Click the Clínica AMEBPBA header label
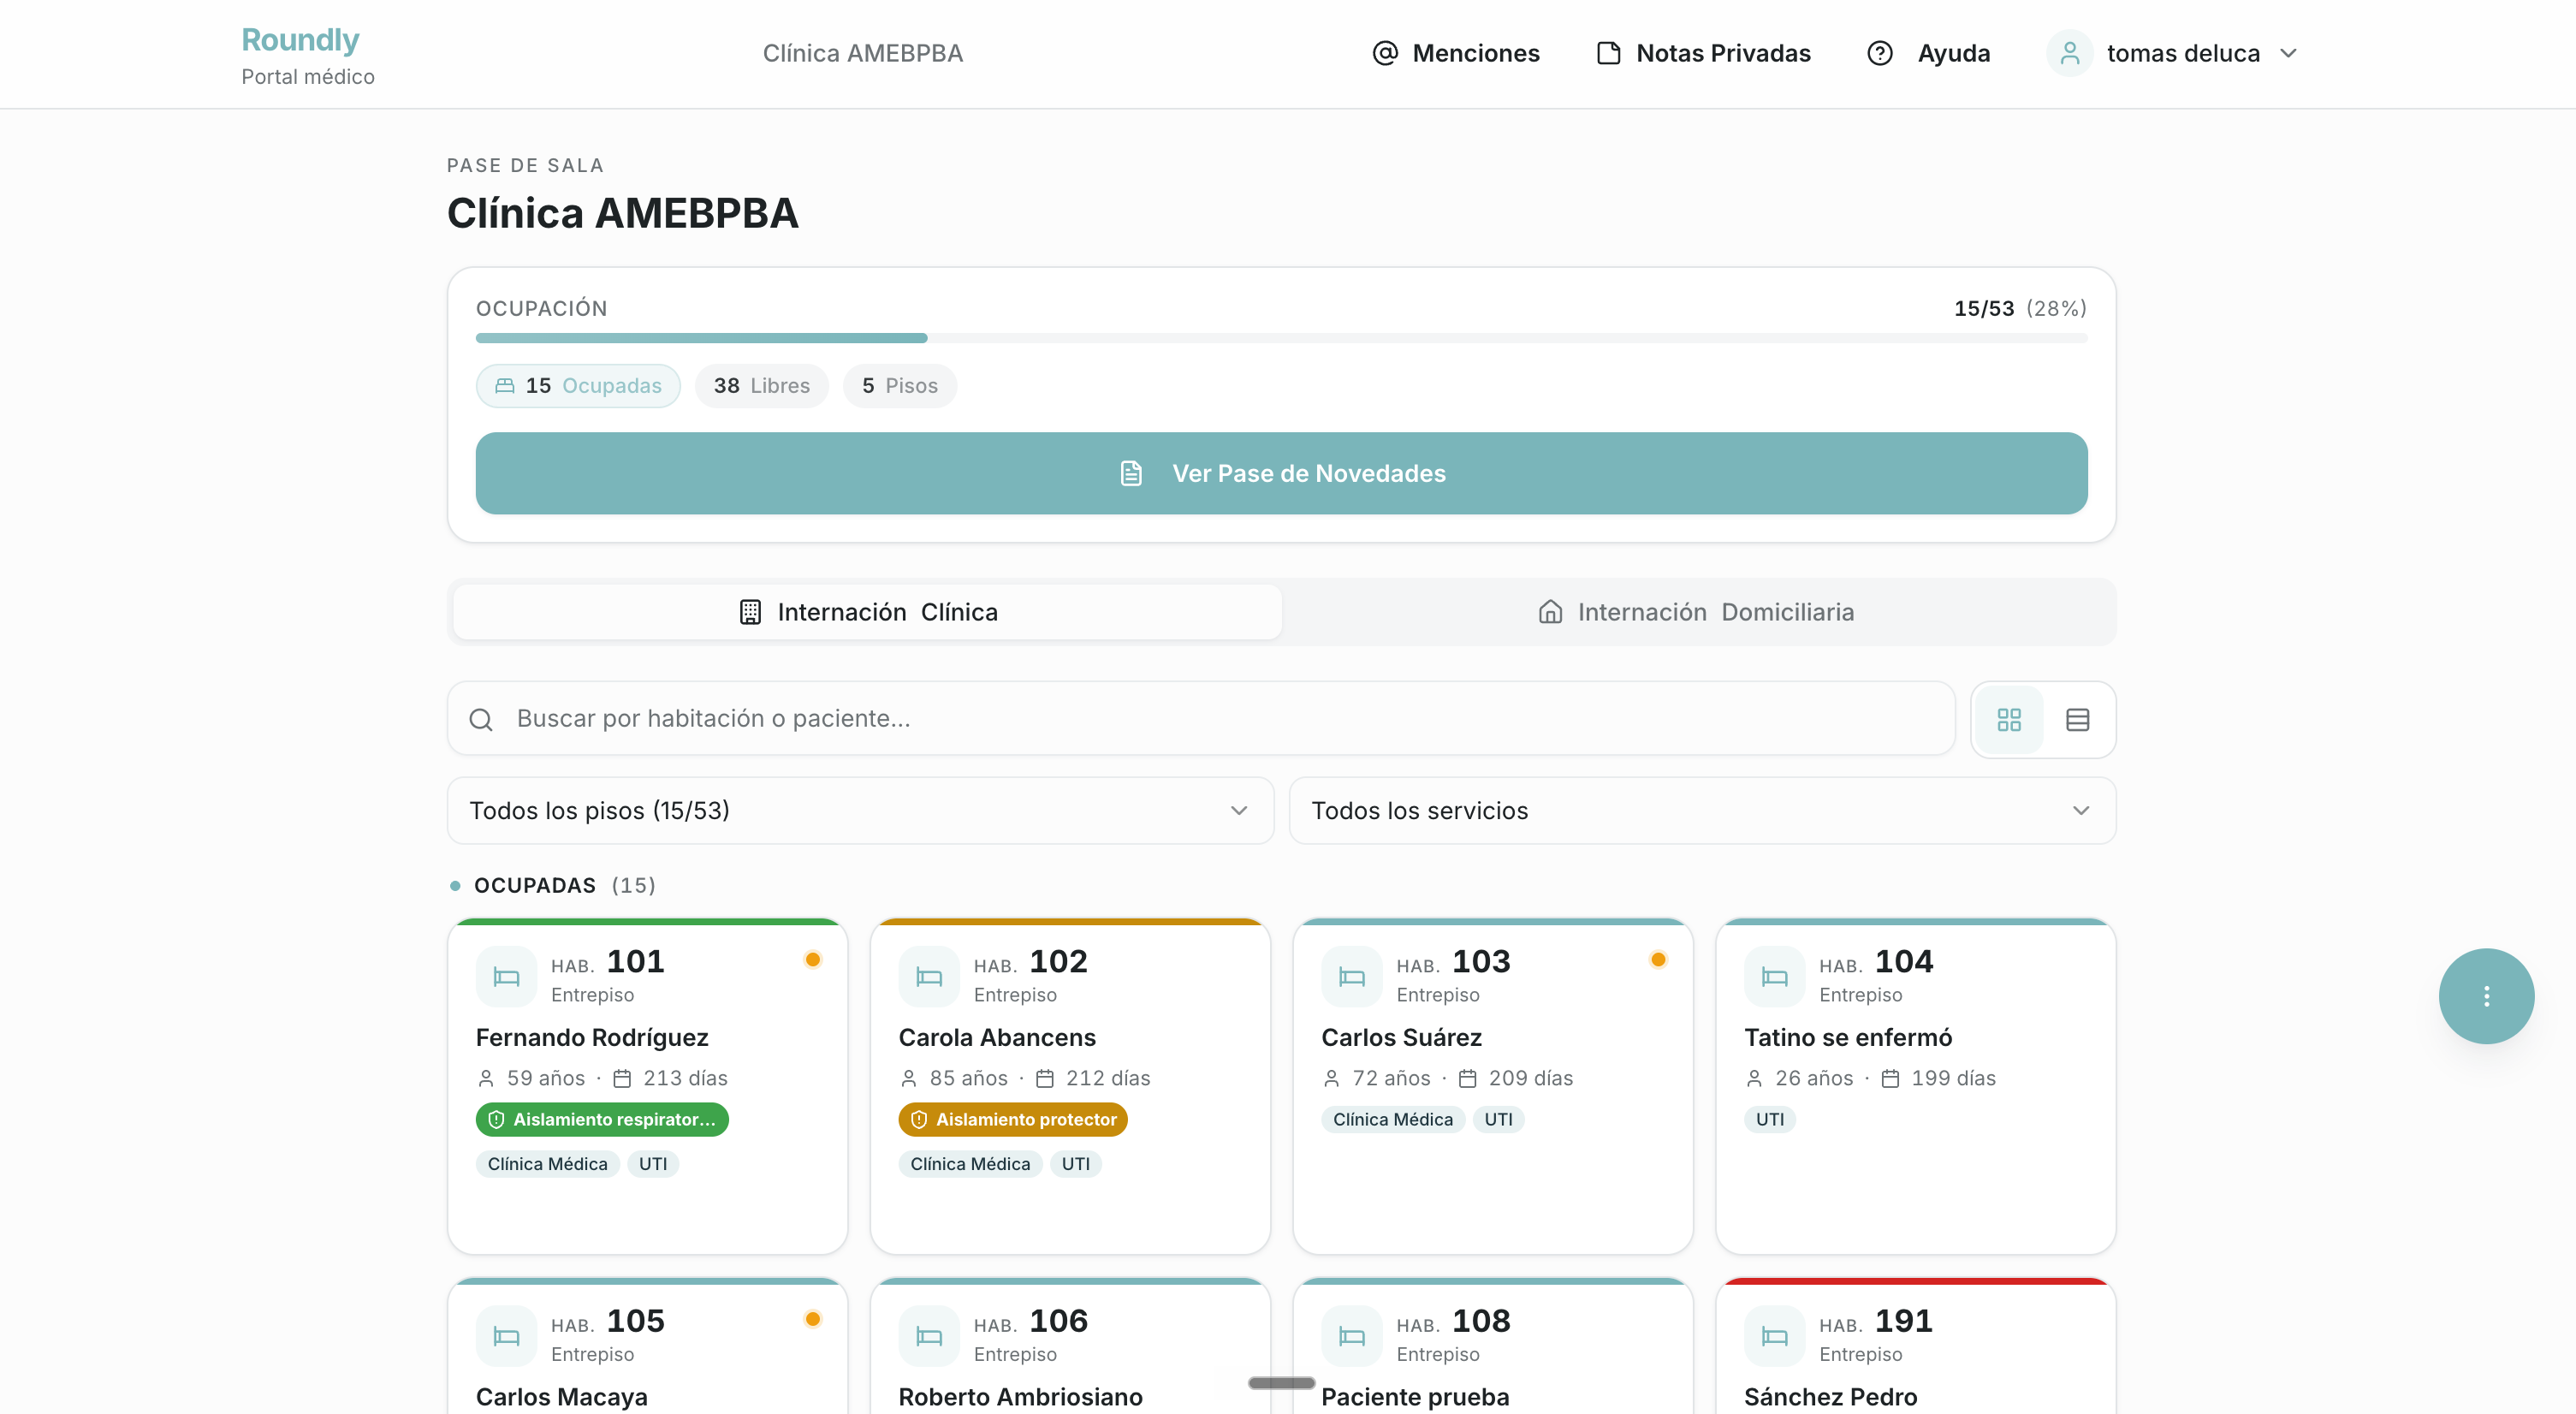The width and height of the screenshot is (2576, 1414). coord(863,53)
